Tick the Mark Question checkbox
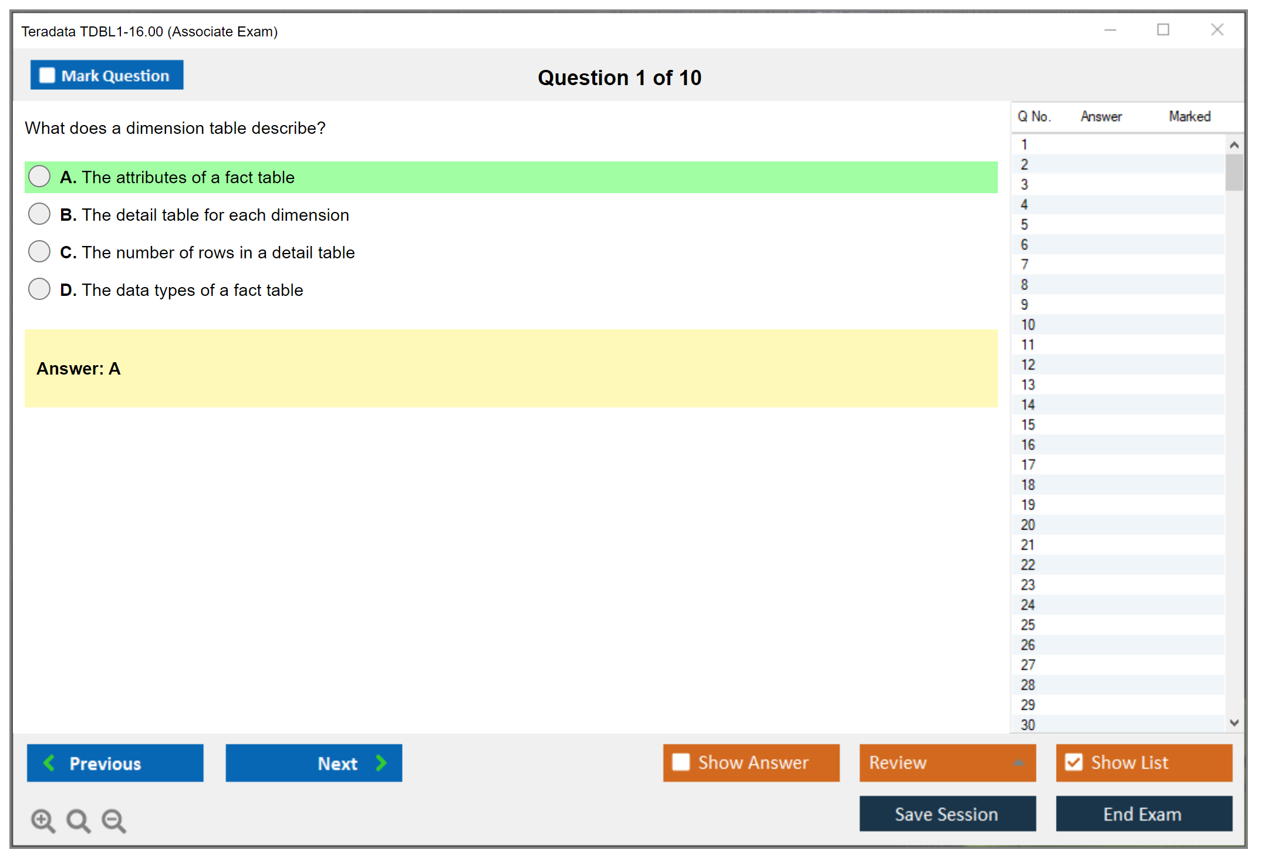The width and height of the screenshot is (1262, 863). [x=47, y=75]
